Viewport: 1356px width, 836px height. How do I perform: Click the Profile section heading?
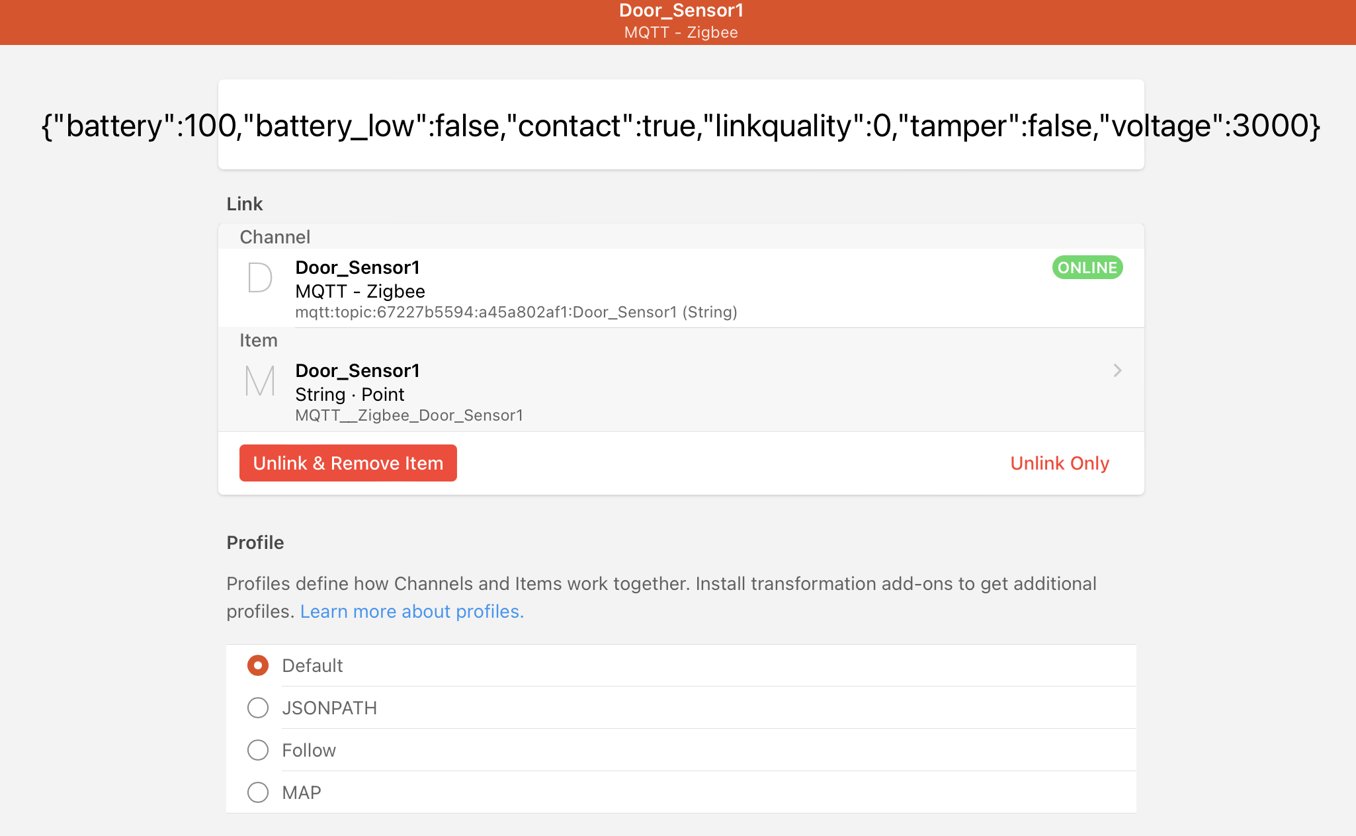255,542
